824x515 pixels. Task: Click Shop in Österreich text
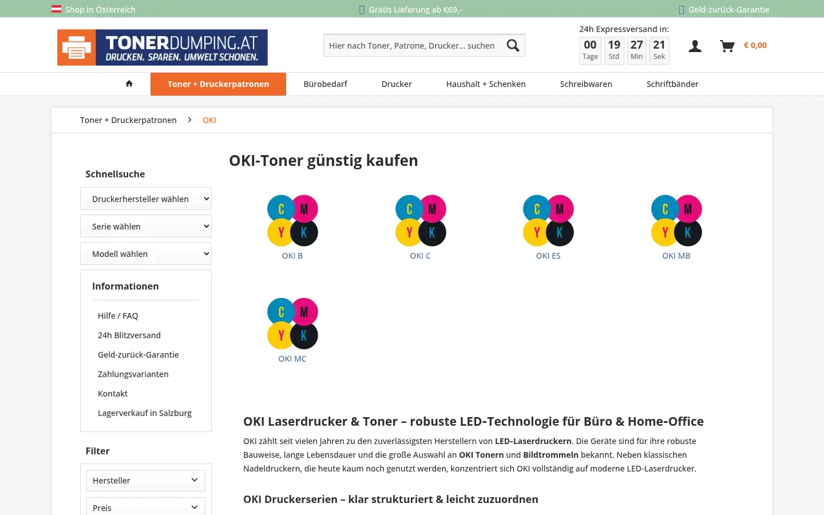(x=100, y=10)
